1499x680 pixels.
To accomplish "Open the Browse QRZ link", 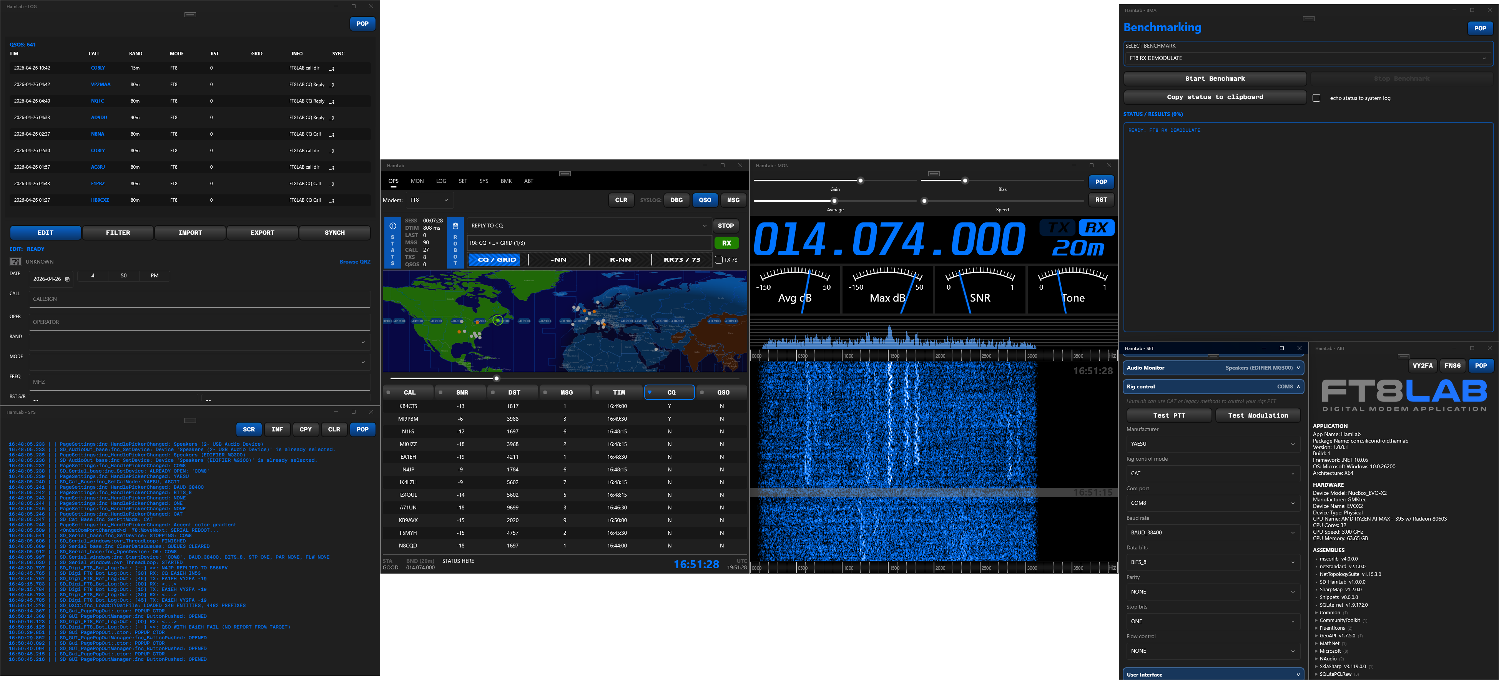I will [355, 262].
